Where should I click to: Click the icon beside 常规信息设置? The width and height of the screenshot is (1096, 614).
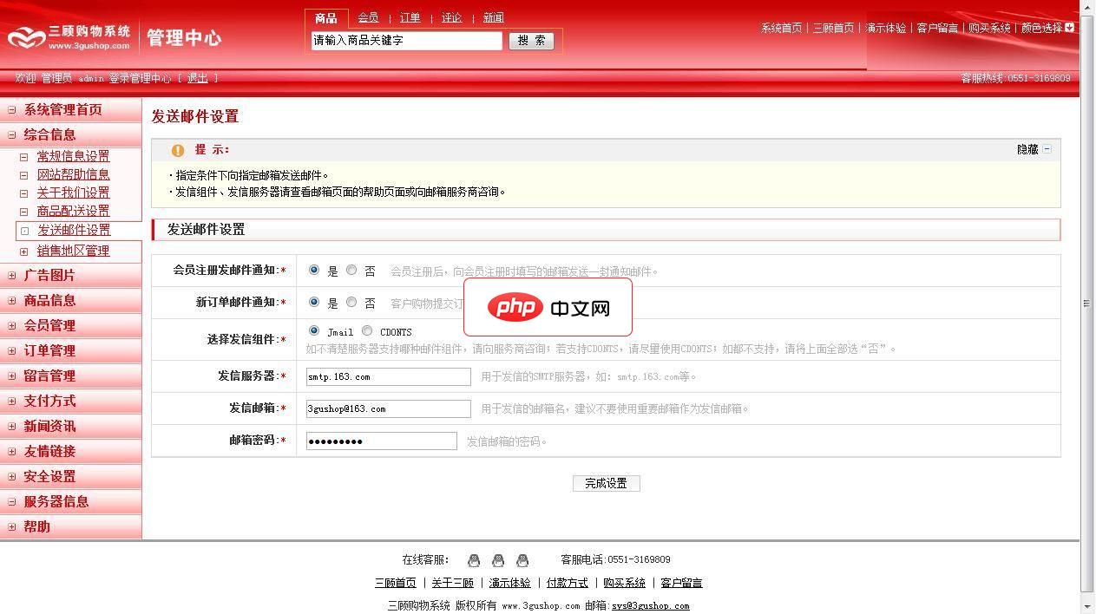[24, 157]
